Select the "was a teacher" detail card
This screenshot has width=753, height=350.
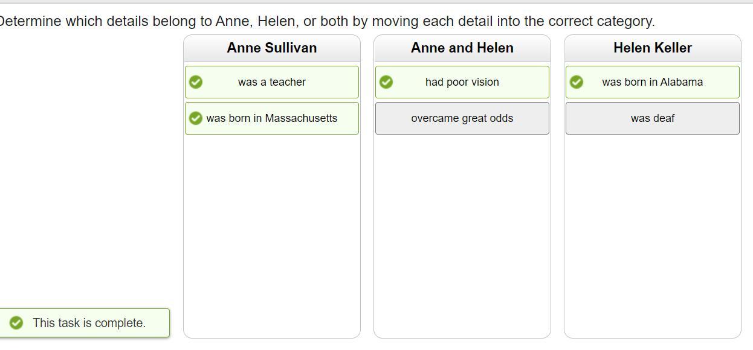click(272, 82)
